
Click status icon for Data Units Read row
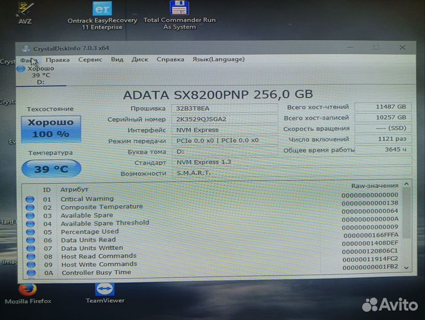point(31,241)
